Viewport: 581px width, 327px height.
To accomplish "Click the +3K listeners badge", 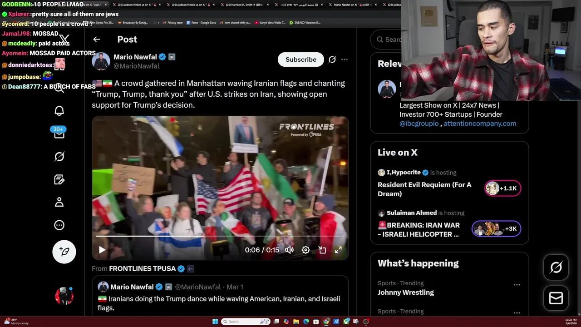I will pyautogui.click(x=496, y=229).
